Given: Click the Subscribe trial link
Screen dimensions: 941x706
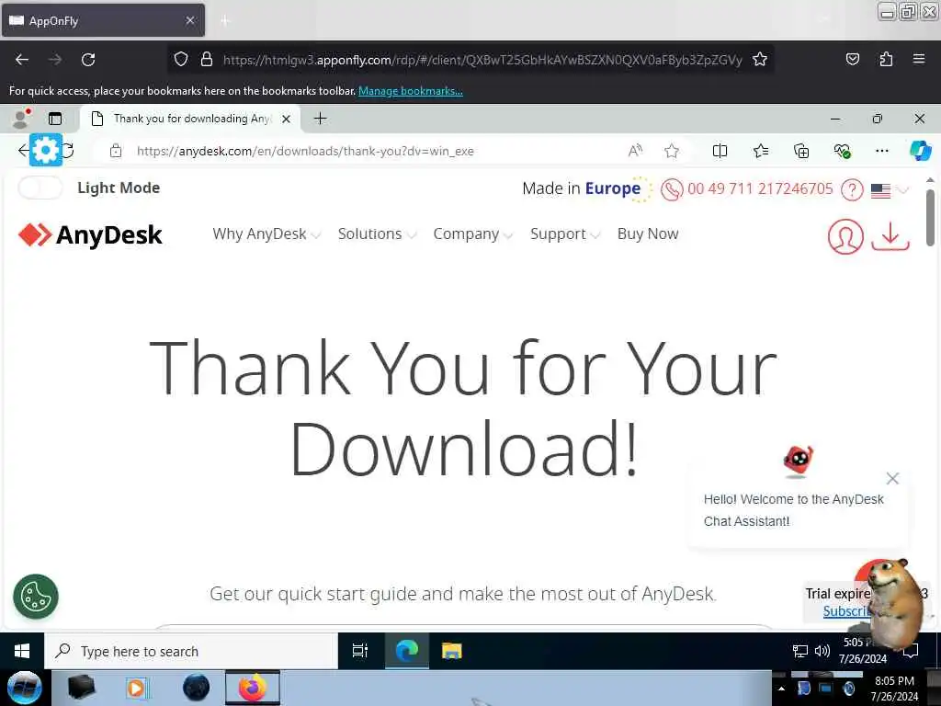Looking at the screenshot, I should [847, 611].
